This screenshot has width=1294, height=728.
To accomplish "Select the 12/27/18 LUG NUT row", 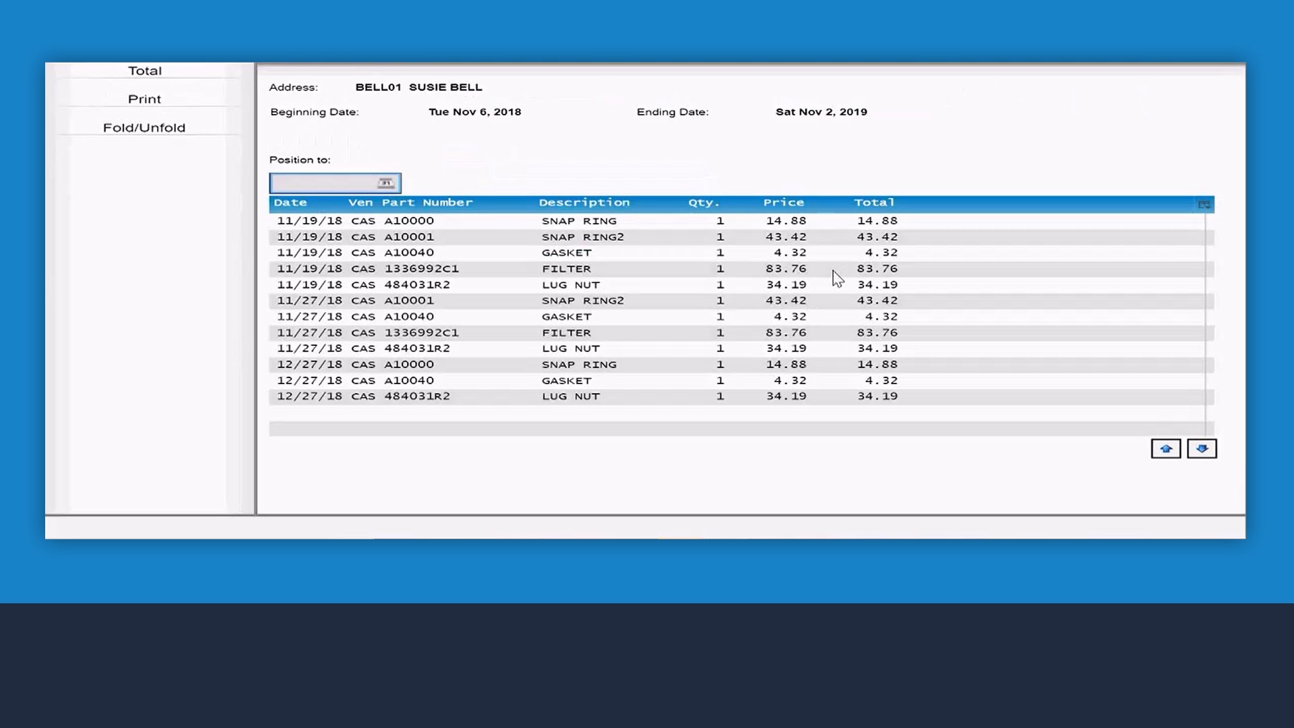I will [x=580, y=396].
